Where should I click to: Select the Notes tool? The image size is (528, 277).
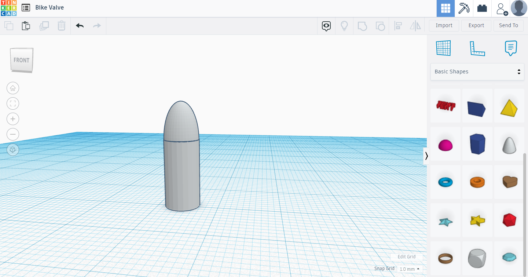pyautogui.click(x=511, y=48)
